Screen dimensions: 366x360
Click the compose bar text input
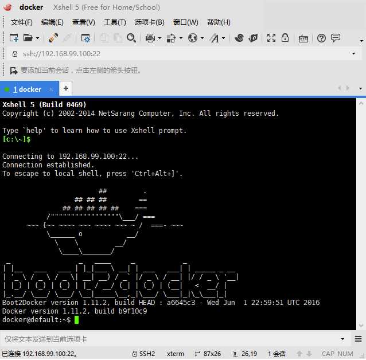coord(170,339)
